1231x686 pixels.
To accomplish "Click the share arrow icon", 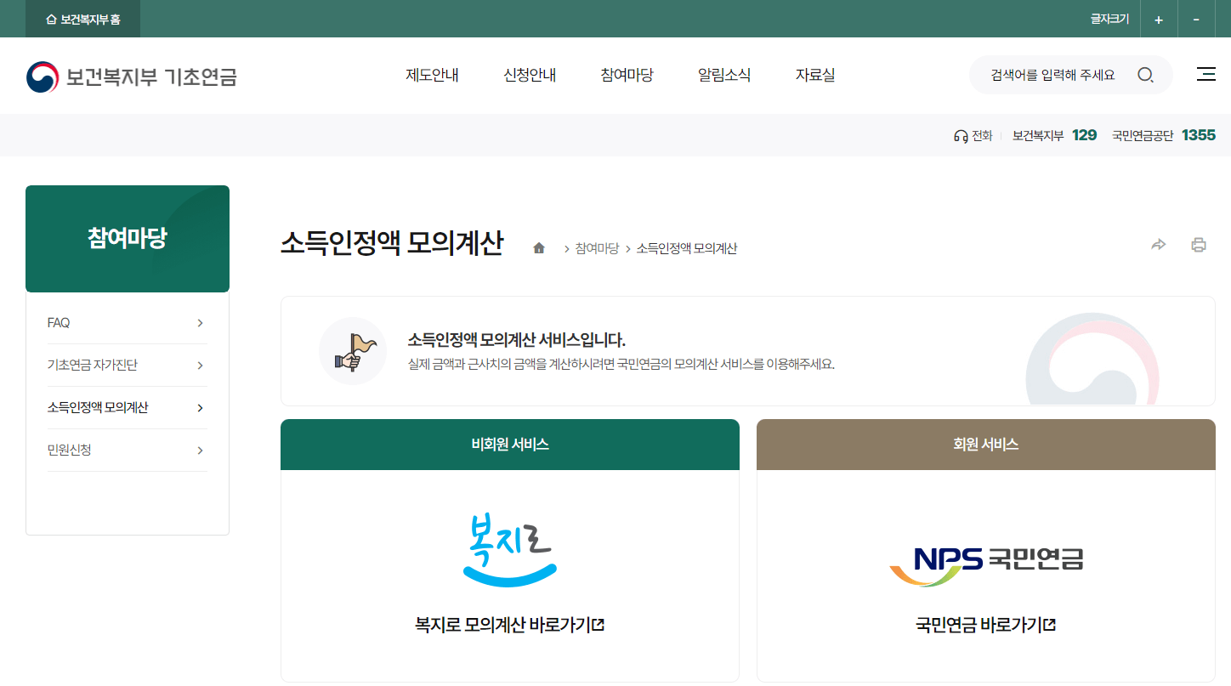I will click(1159, 244).
